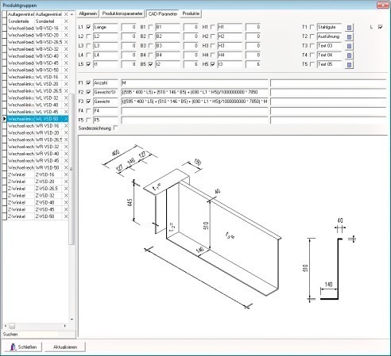Open the selector button next to Text 04
Screen dimensions: 391x356
[x=349, y=56]
